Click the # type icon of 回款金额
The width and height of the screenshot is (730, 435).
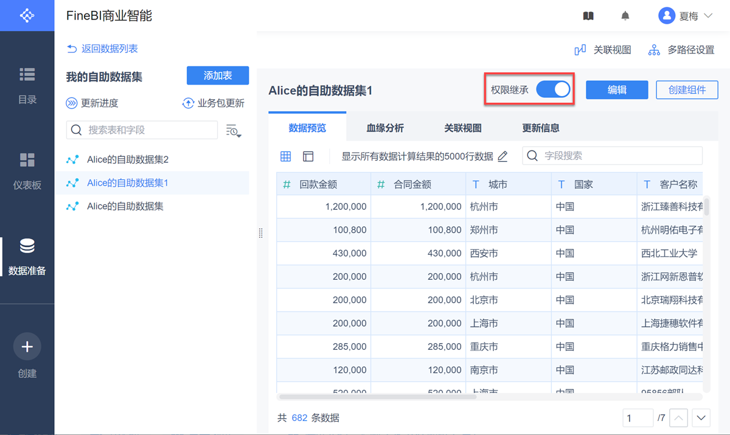click(287, 184)
